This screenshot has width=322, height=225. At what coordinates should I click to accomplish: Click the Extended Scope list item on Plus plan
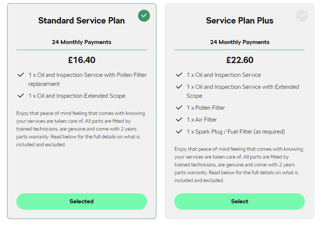[243, 91]
